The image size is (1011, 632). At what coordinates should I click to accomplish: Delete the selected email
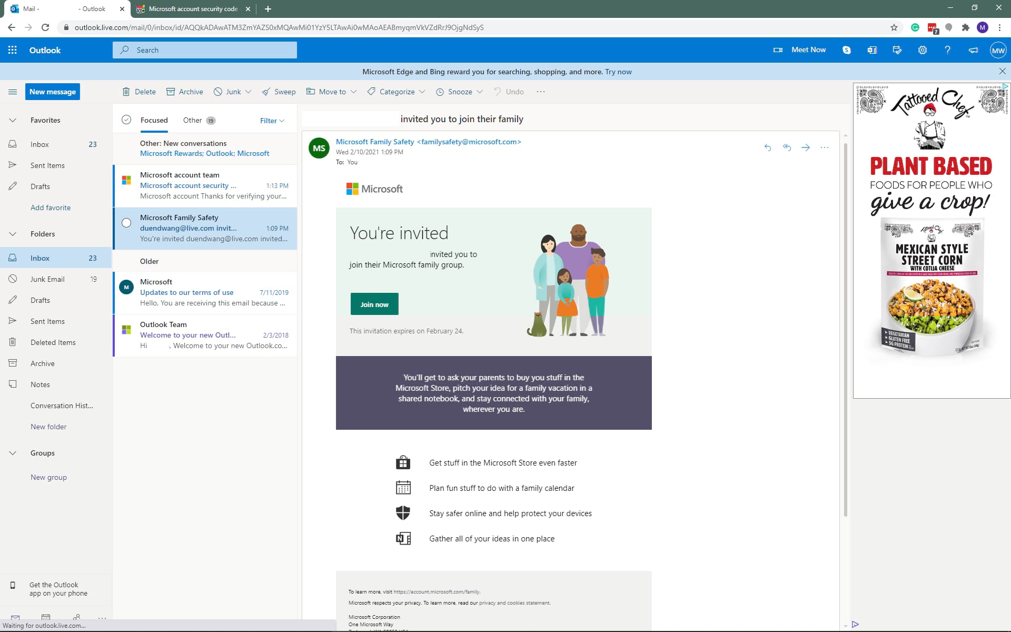[x=139, y=92]
